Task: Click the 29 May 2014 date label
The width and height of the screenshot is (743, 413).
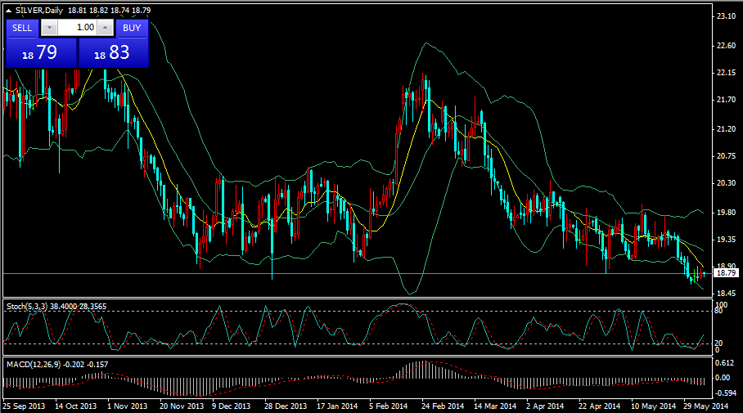Action: [705, 406]
